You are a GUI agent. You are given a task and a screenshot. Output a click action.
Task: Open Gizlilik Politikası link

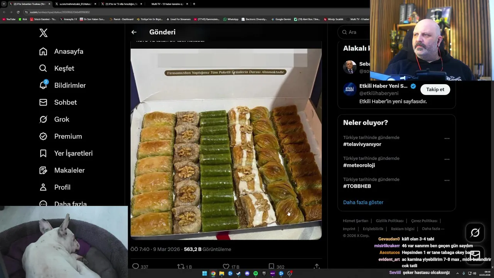(x=389, y=221)
